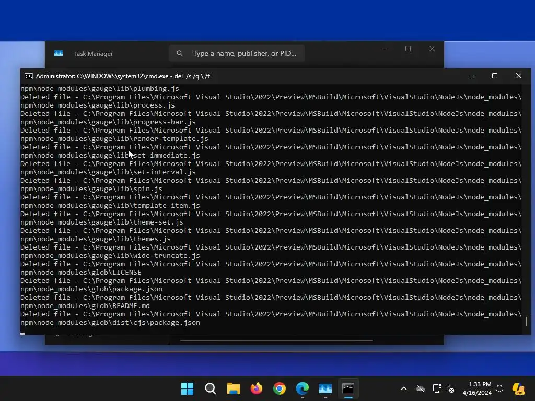Launch Google Chrome from taskbar
Viewport: 535px width, 401px height.
pyautogui.click(x=280, y=388)
